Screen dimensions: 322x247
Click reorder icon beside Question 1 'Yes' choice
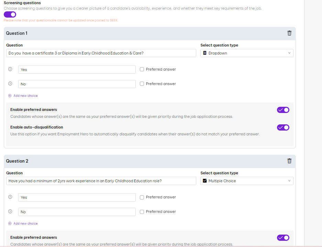(10, 69)
